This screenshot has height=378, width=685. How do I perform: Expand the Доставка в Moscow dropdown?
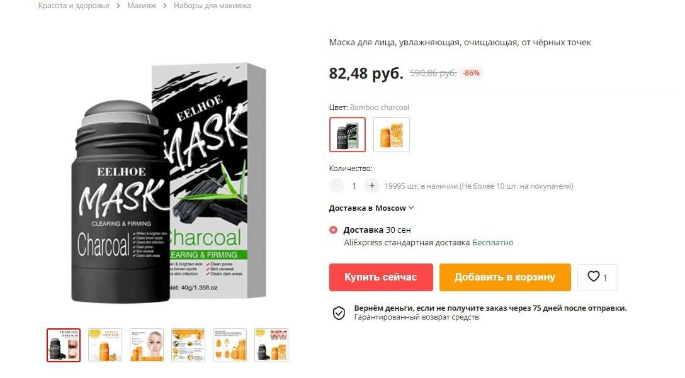371,208
